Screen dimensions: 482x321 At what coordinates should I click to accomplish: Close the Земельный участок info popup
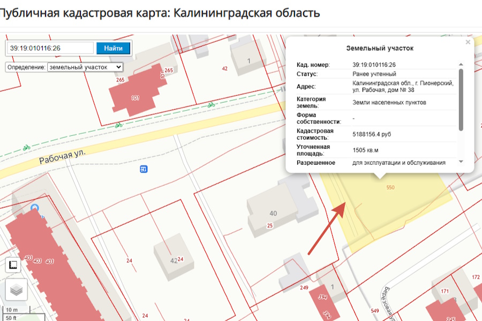tap(468, 41)
